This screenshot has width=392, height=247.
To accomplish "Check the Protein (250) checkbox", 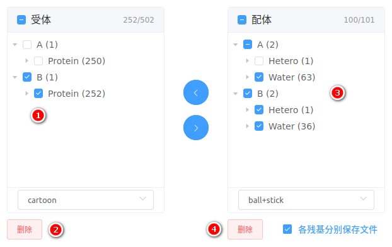I will [x=38, y=61].
